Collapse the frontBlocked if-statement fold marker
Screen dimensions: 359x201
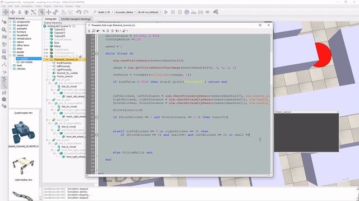(x=96, y=117)
